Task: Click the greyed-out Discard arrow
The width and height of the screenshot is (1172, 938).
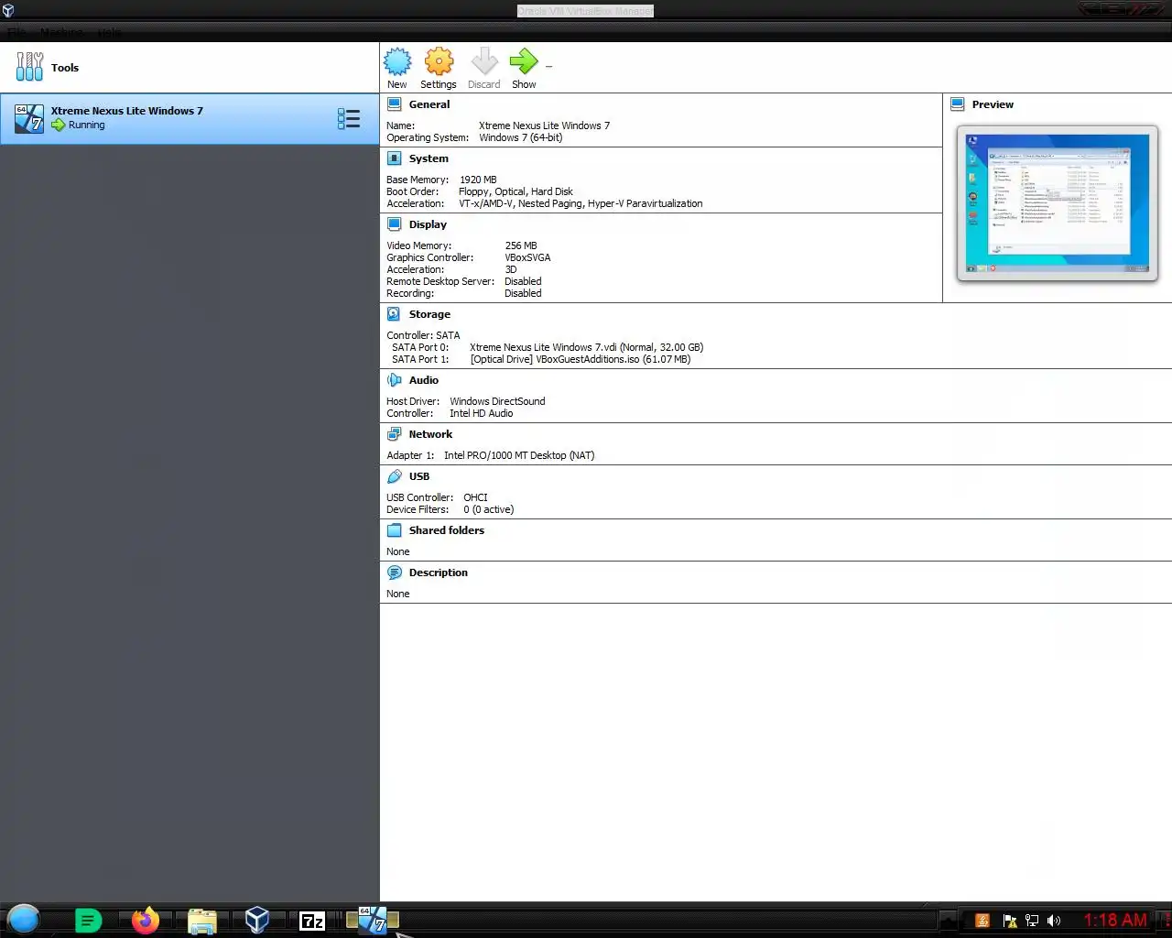Action: click(484, 62)
